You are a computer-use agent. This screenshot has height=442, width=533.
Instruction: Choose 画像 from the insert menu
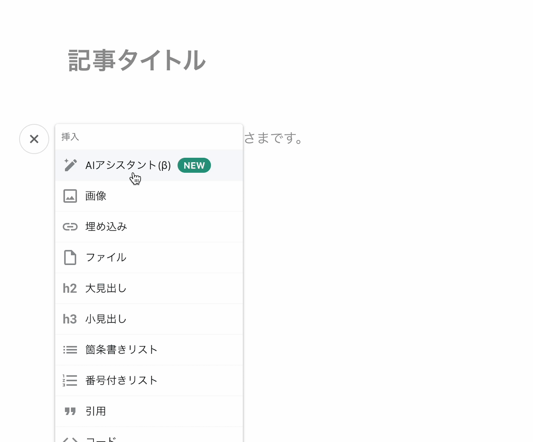96,196
